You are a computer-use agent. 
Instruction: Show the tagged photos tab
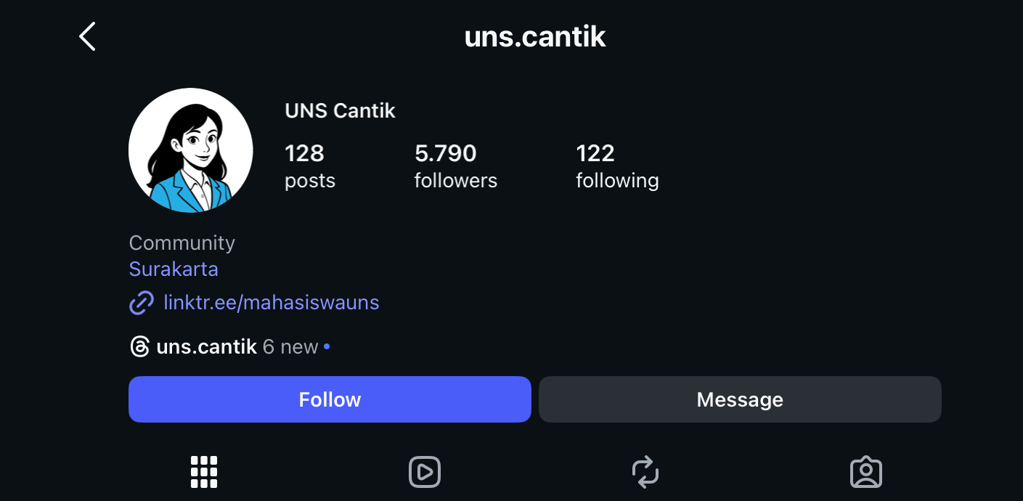pos(865,472)
